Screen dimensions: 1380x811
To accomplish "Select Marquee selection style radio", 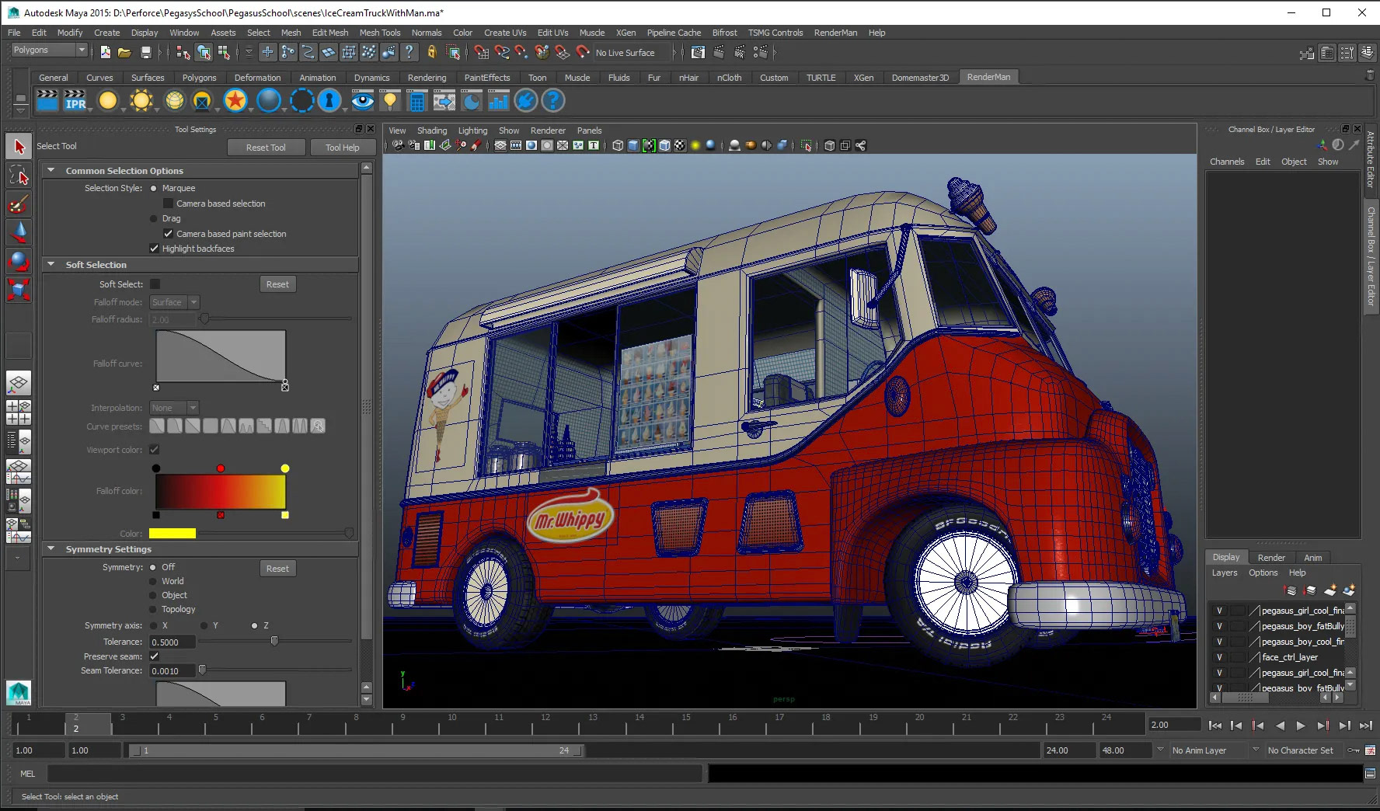I will pyautogui.click(x=153, y=188).
